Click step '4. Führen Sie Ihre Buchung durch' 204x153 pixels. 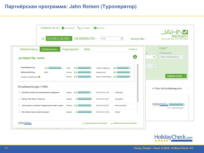(167, 88)
